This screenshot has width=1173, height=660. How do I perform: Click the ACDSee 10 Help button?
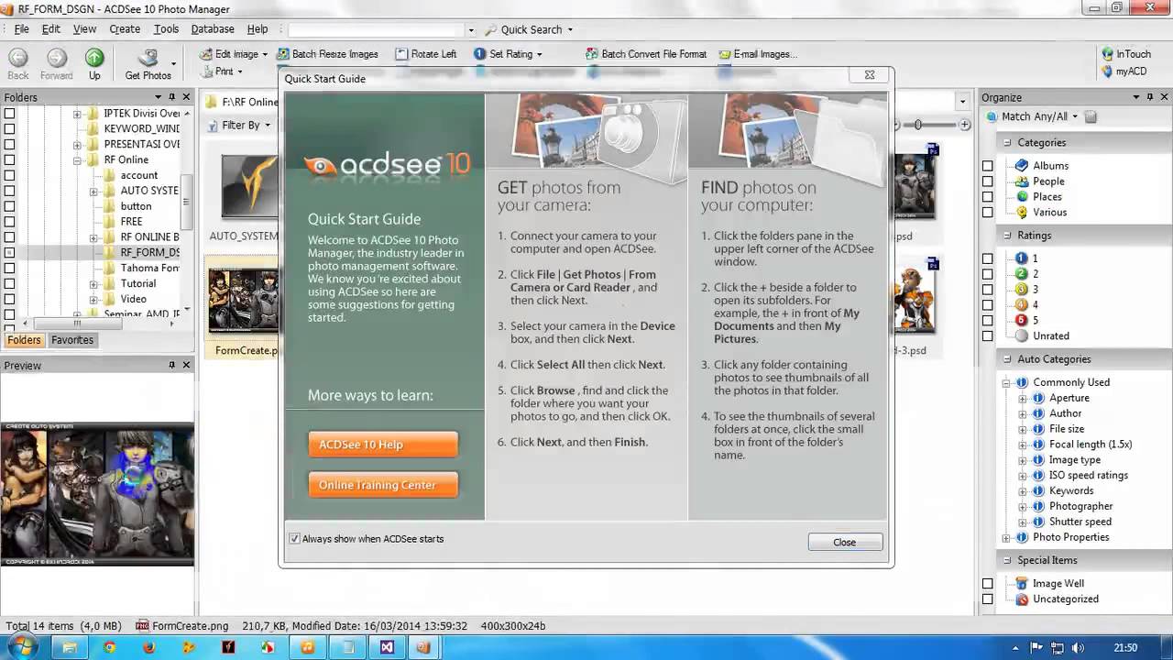click(383, 445)
